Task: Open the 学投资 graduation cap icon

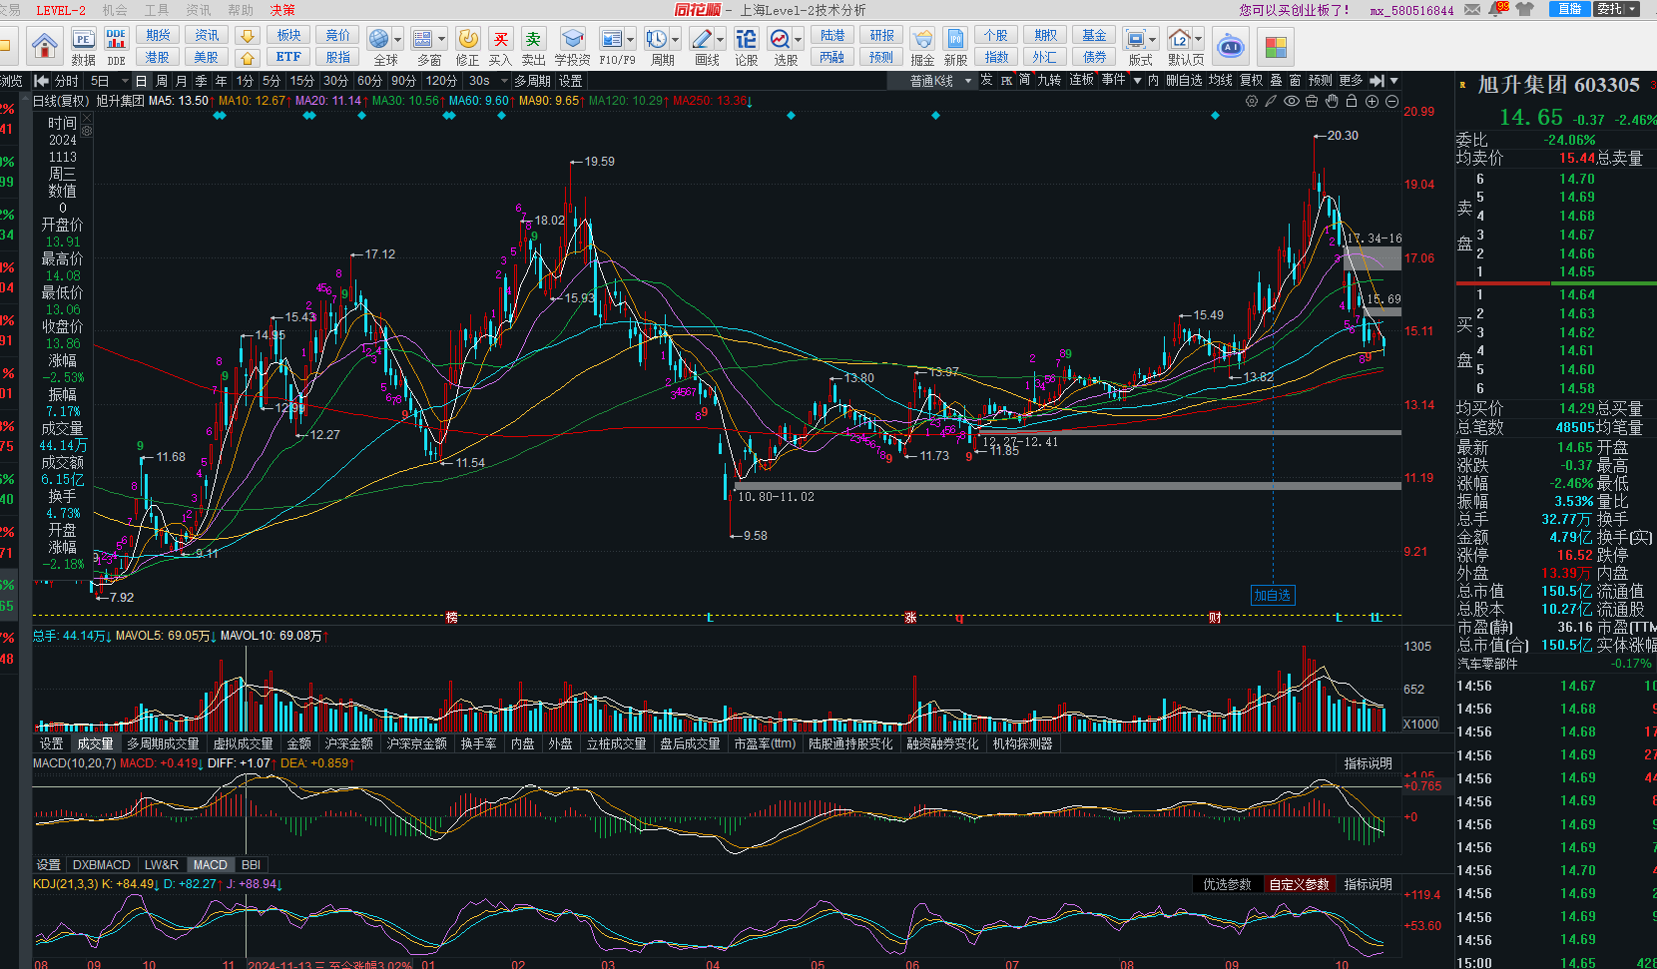Action: 572,39
